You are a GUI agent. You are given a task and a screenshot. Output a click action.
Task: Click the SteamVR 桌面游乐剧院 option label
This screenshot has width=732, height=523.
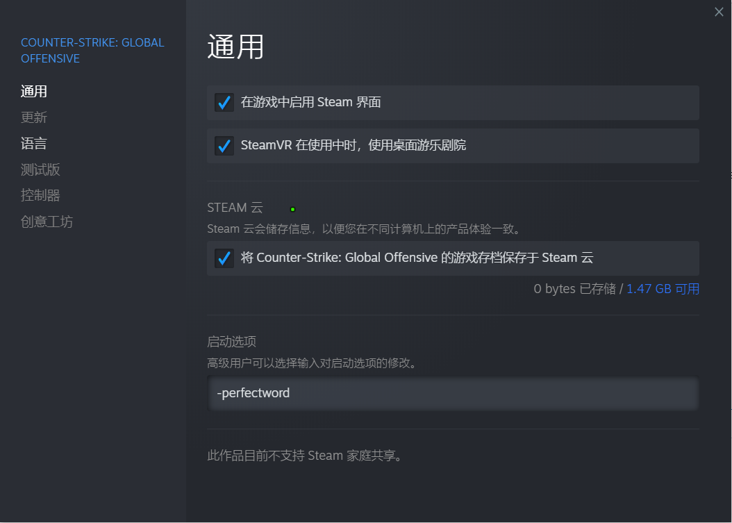pos(353,145)
